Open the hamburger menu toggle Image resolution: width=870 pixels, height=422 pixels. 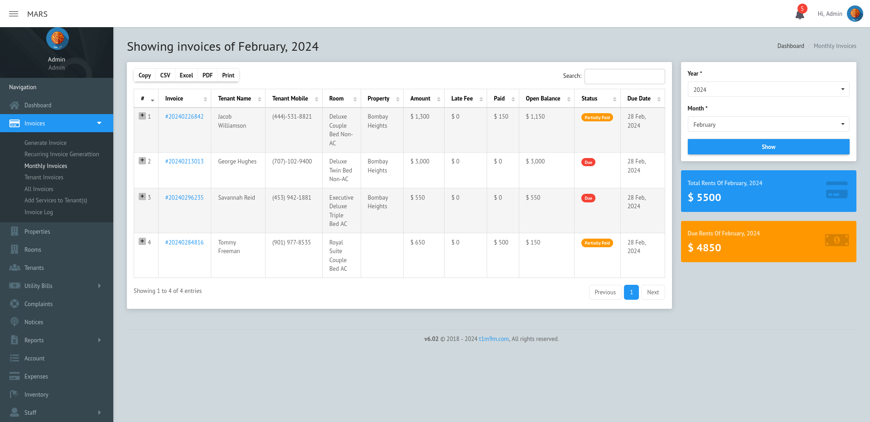[14, 14]
